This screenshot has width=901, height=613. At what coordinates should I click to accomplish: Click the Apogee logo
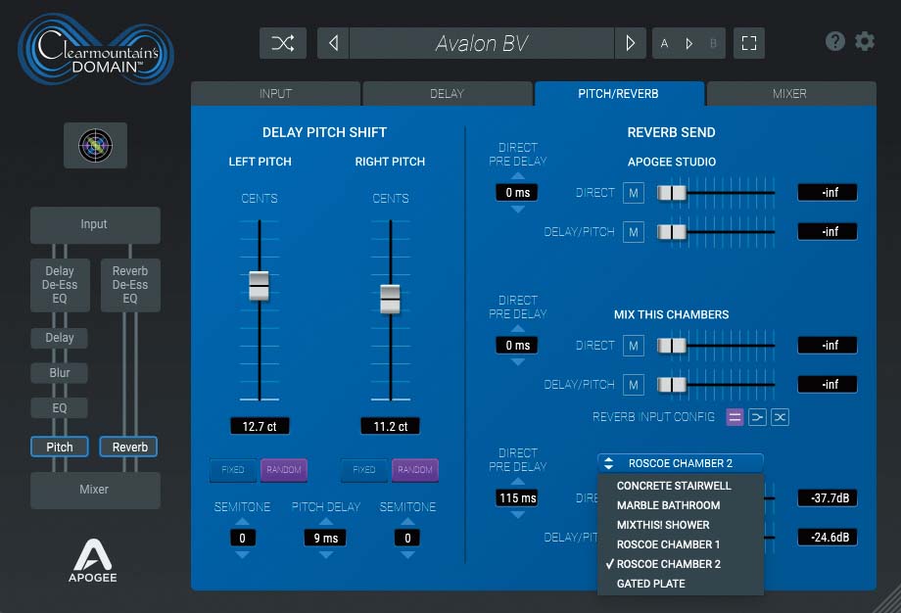click(93, 561)
